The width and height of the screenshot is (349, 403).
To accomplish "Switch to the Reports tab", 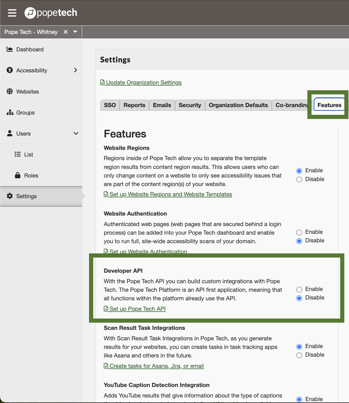I will click(135, 105).
